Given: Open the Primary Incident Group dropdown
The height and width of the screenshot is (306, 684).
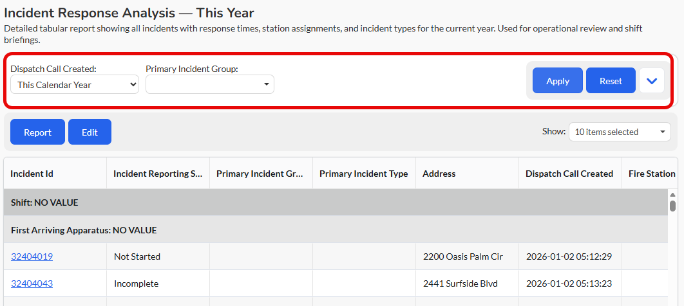Looking at the screenshot, I should click(210, 84).
